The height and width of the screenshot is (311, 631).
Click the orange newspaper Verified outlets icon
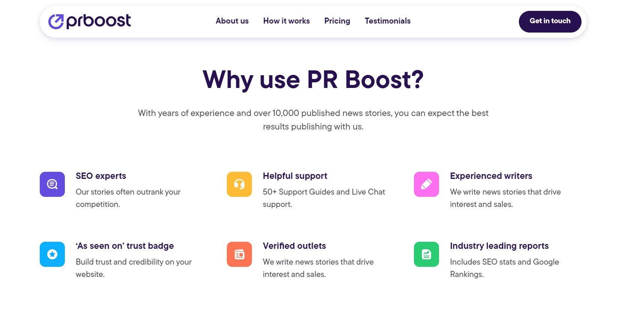pyautogui.click(x=239, y=254)
